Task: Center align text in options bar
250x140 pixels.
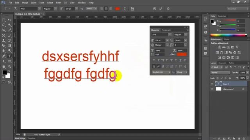Action: click(x=106, y=9)
